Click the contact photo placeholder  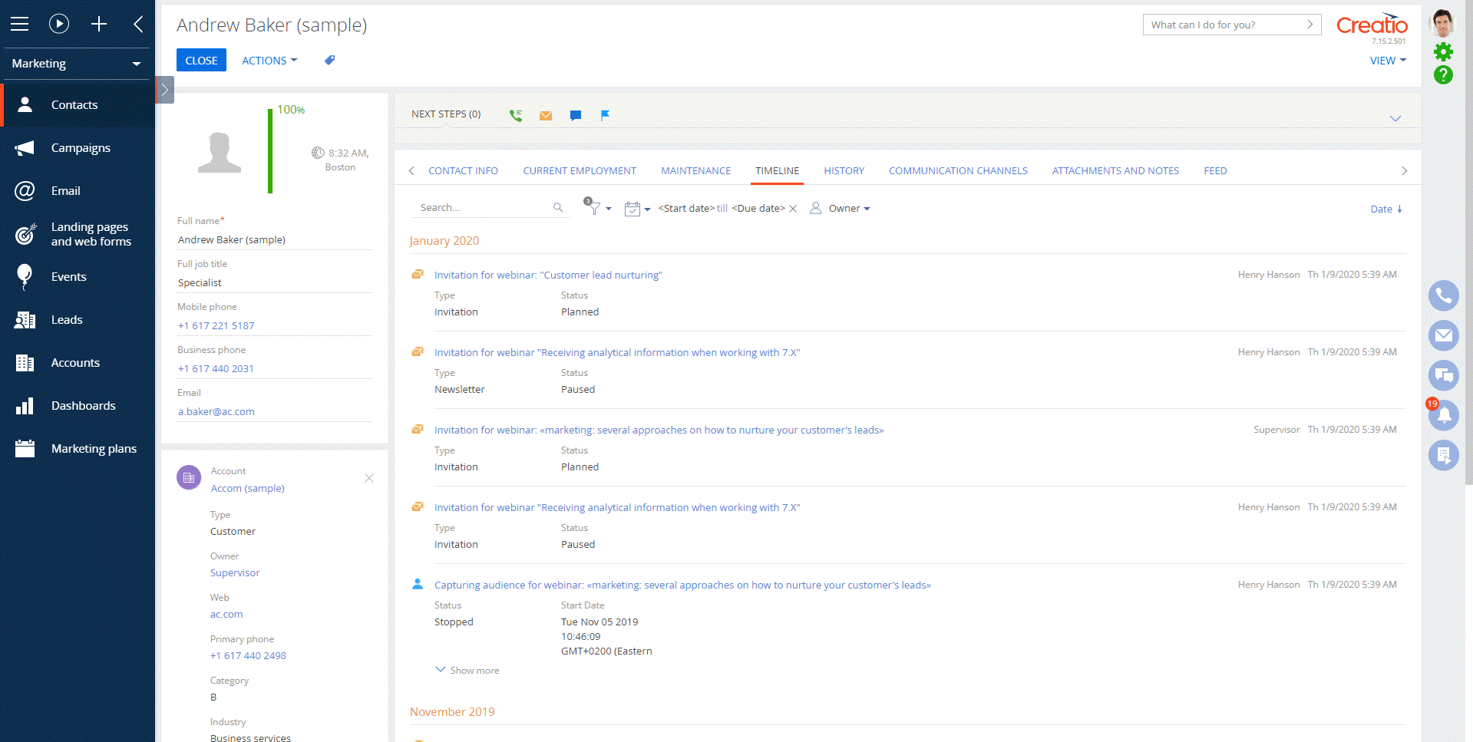coord(220,152)
